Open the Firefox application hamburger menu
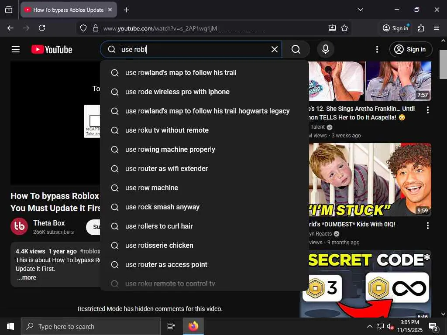Viewport: 447px width, 335px height. (x=436, y=28)
